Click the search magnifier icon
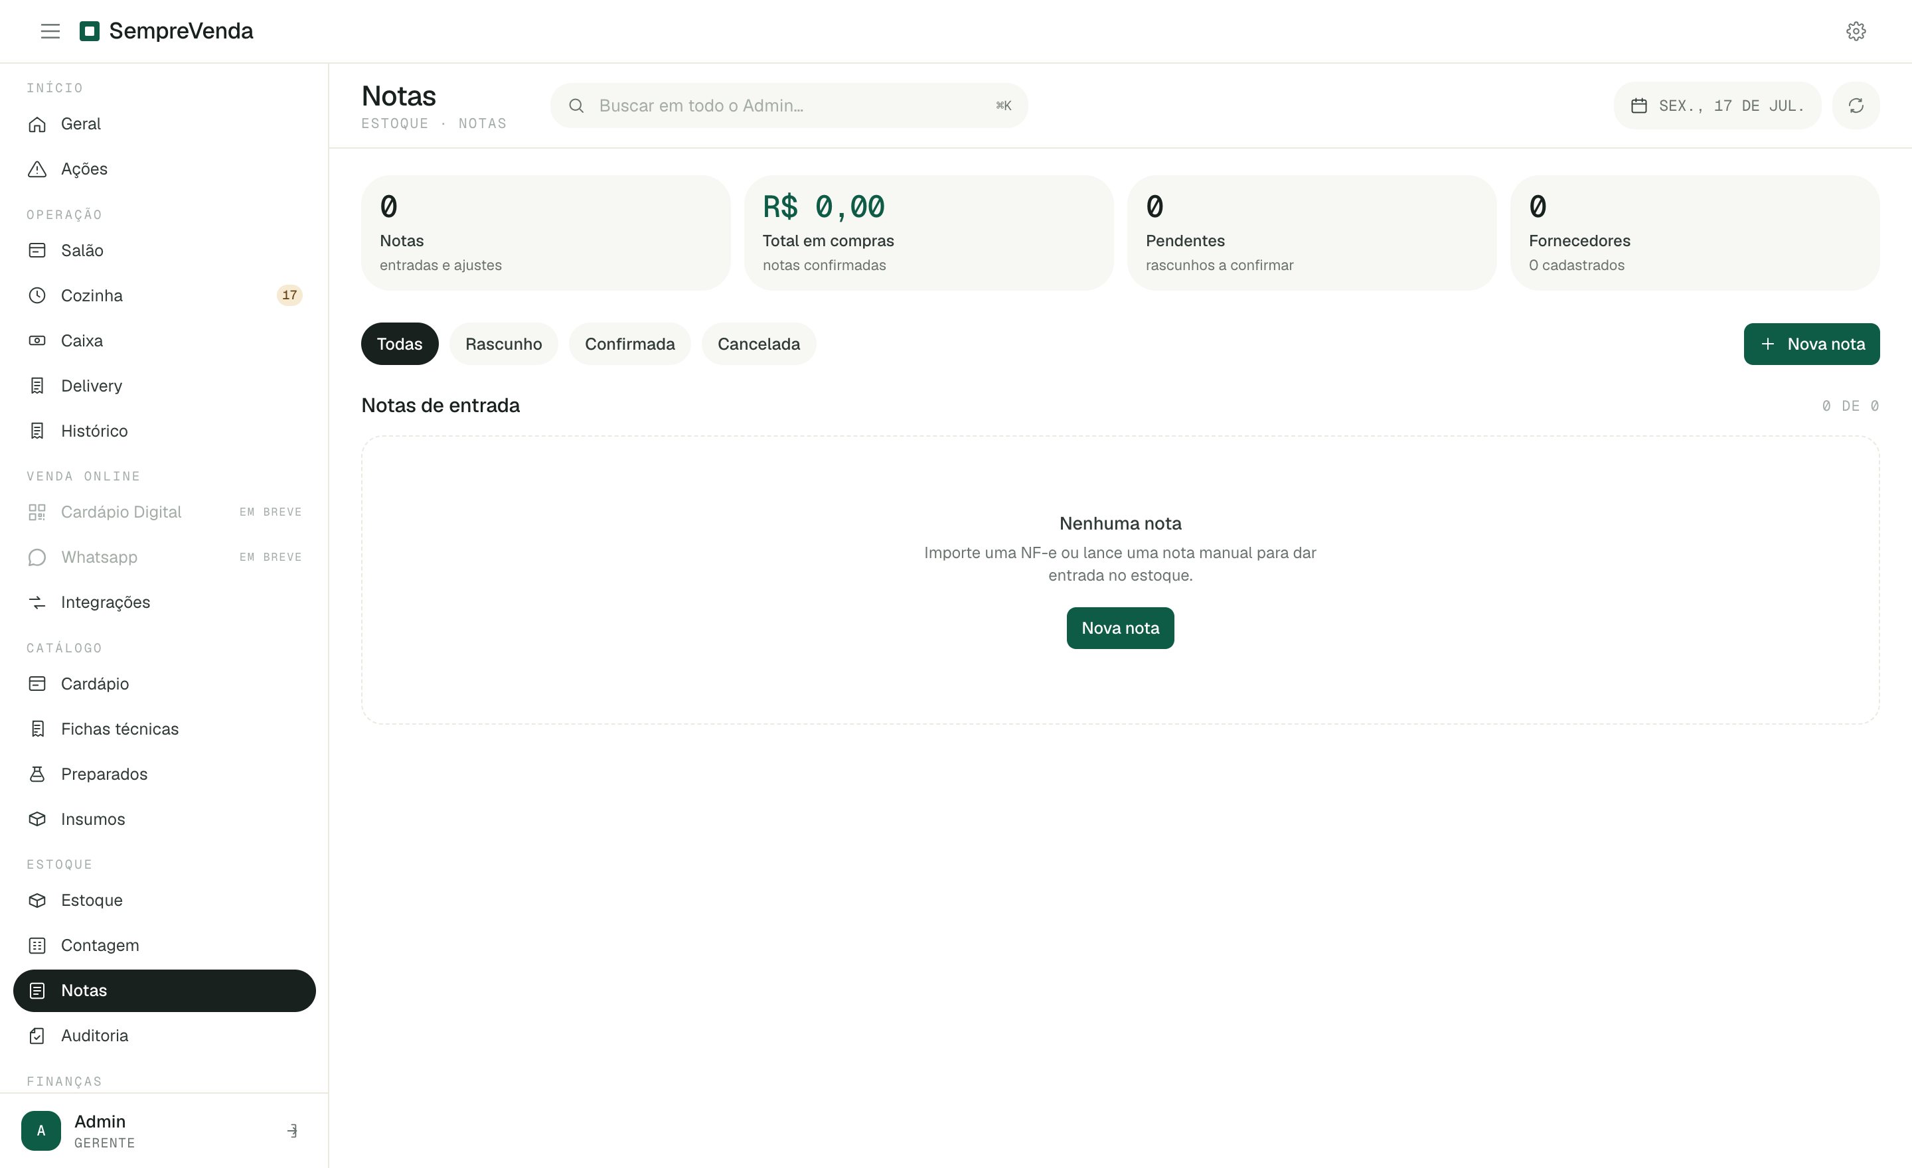The image size is (1912, 1168). [576, 106]
